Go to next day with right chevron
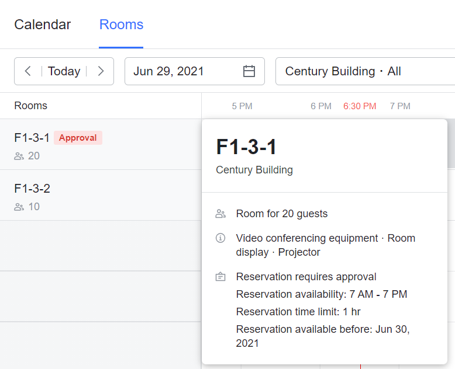Screen dimensions: 455x369 [101, 71]
